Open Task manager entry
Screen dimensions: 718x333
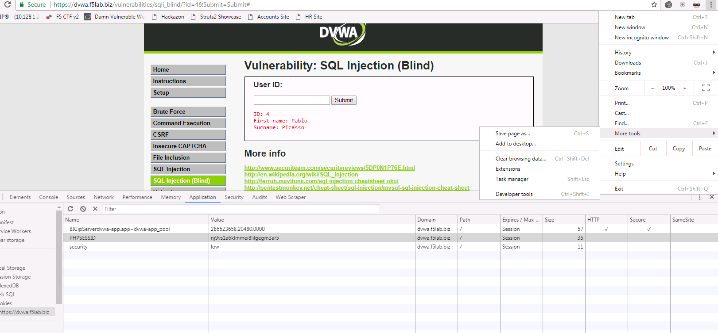coord(539,179)
